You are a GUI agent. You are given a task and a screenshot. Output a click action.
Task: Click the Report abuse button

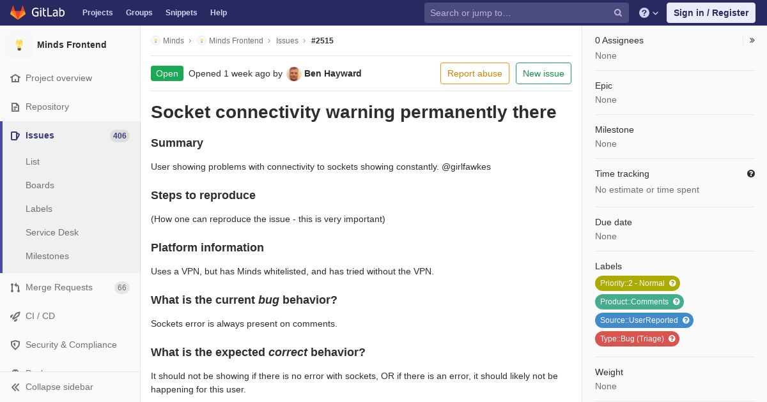(475, 73)
